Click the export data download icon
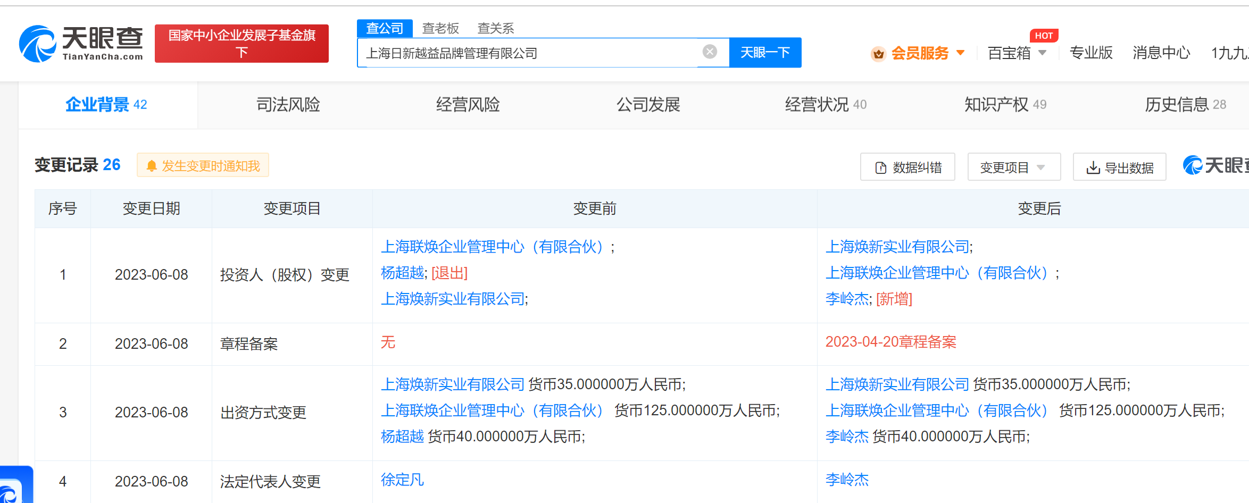Viewport: 1249px width, 503px height. (x=1093, y=168)
